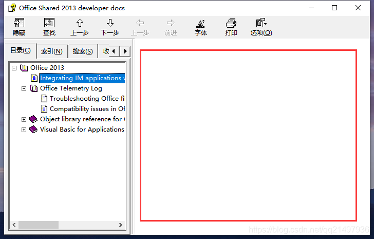This screenshot has width=374, height=239.
Task: Switch to the 索引(N) index tab
Action: tap(52, 51)
